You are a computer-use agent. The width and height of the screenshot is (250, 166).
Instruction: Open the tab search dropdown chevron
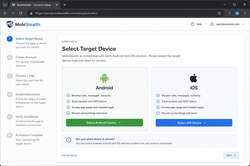pyautogui.click(x=5, y=5)
